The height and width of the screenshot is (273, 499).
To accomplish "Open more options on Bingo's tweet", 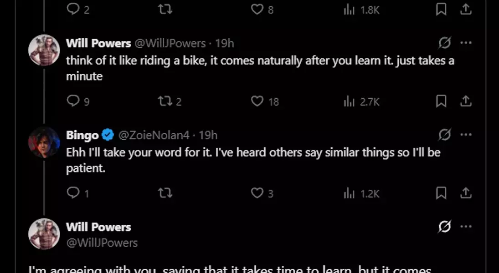I will point(466,135).
